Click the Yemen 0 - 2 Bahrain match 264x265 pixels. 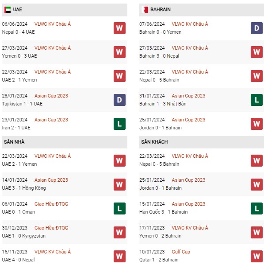pos(160,236)
